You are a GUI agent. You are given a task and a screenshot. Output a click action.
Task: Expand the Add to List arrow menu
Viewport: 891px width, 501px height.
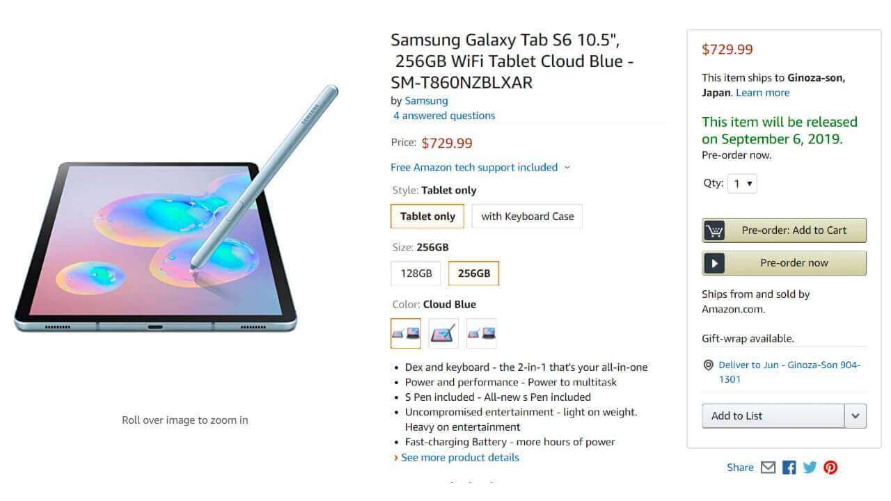pyautogui.click(x=855, y=416)
